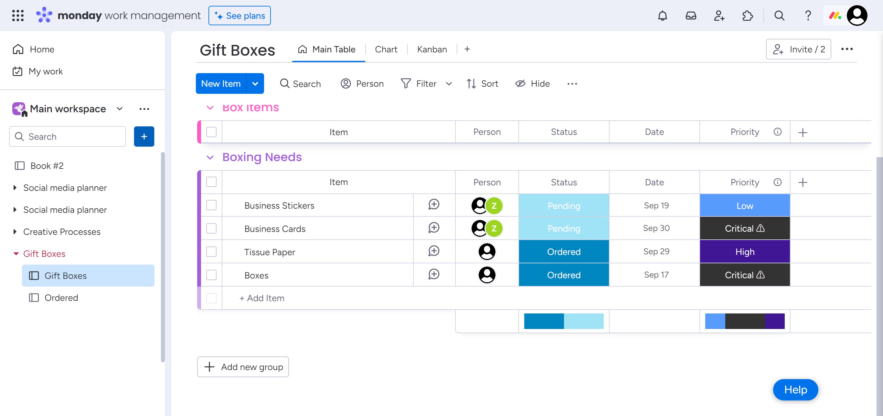Click the See plans button

[x=239, y=16]
